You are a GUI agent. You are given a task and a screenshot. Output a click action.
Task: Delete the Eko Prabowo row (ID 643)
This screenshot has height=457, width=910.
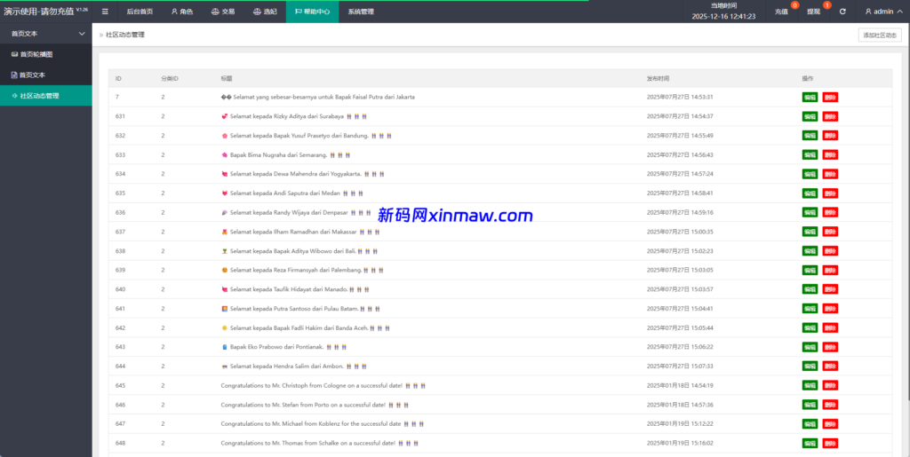coord(830,347)
